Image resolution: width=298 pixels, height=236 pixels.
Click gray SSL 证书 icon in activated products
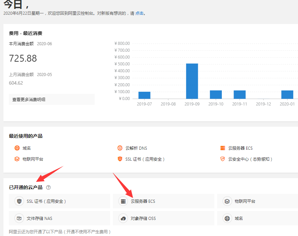pyautogui.click(x=19, y=201)
